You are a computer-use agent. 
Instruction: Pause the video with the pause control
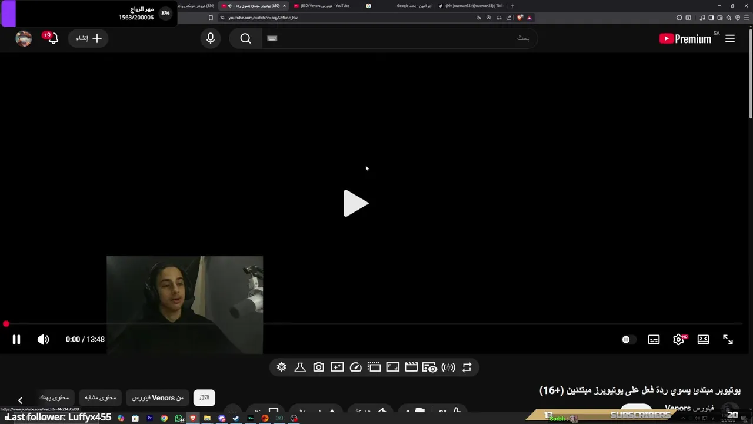tap(16, 339)
